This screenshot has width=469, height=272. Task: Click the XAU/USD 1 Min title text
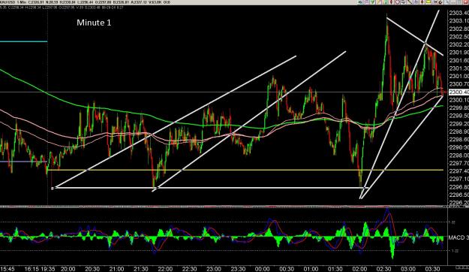(x=14, y=2)
